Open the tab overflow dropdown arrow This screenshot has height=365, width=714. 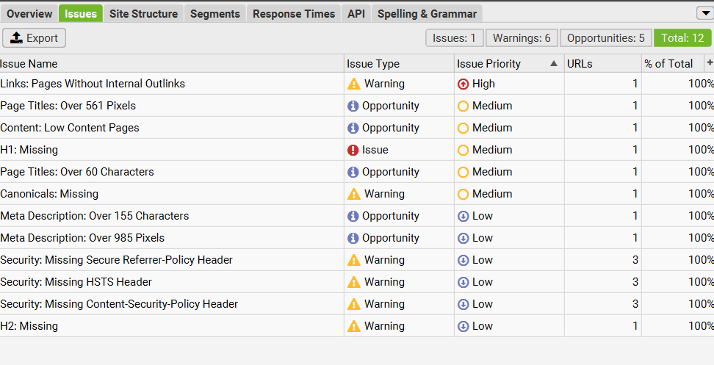point(705,14)
